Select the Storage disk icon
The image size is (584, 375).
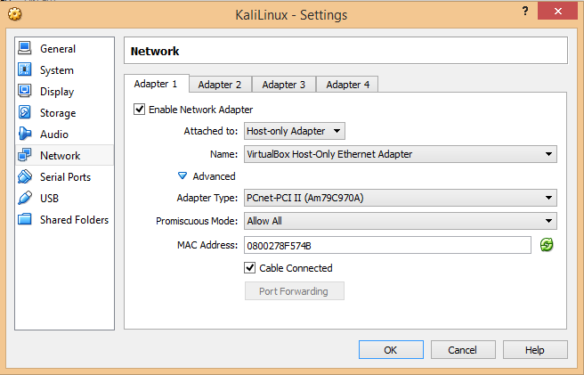point(25,112)
